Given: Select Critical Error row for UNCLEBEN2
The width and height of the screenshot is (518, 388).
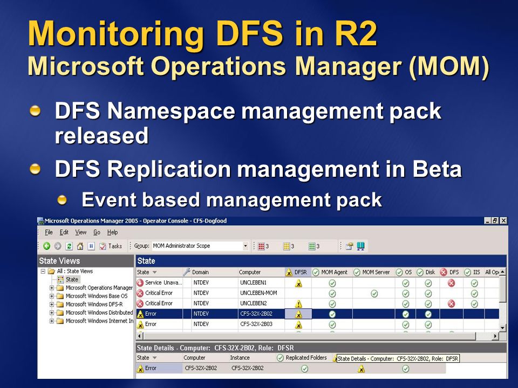Looking at the screenshot, I should tap(317, 303).
